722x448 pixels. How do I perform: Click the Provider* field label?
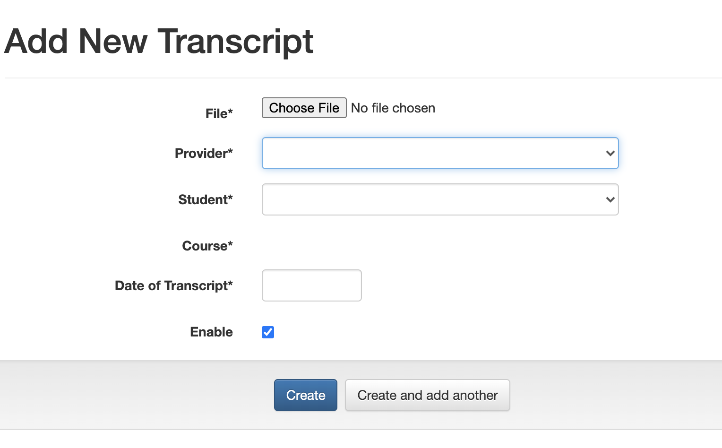pos(204,153)
